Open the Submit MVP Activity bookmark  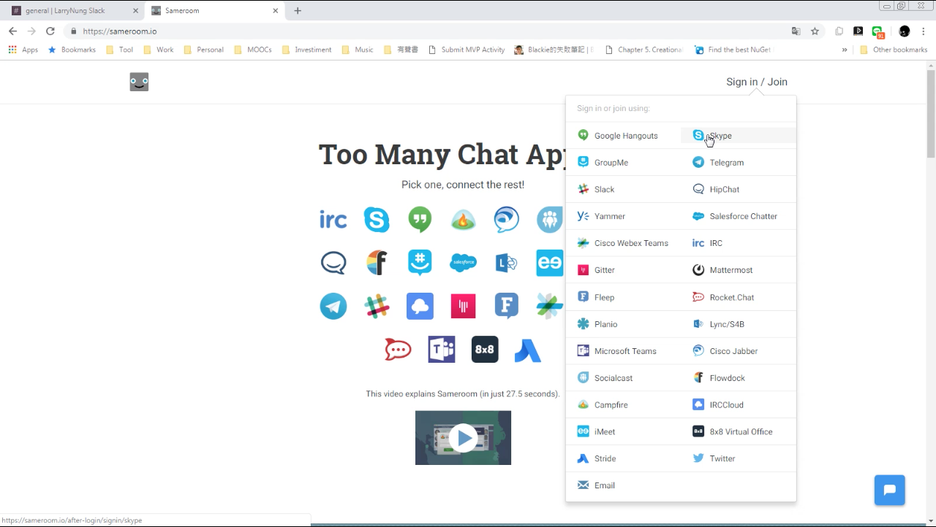pyautogui.click(x=467, y=50)
